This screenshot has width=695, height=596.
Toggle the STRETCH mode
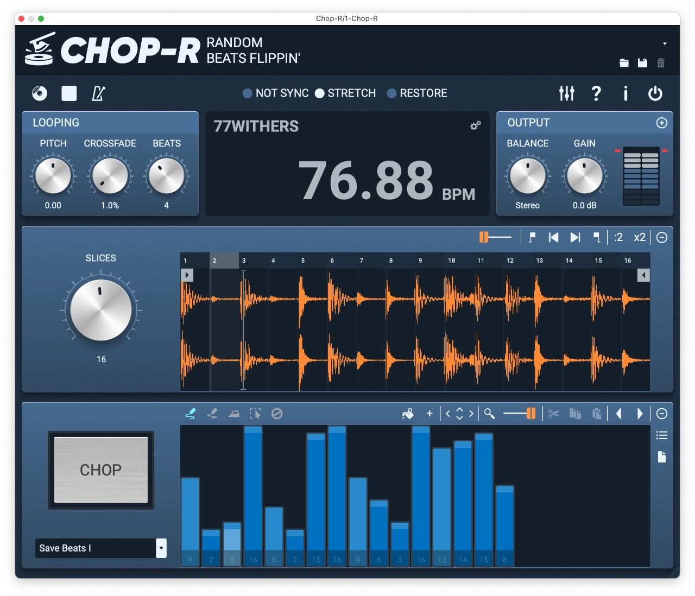pos(320,93)
